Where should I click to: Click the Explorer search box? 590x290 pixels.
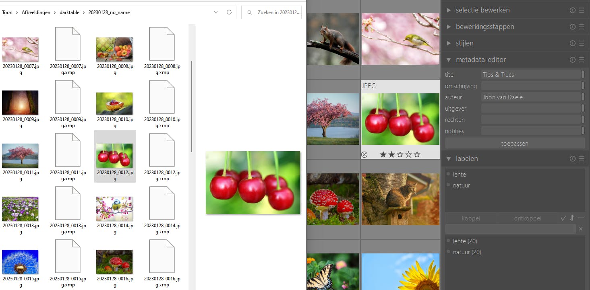271,12
